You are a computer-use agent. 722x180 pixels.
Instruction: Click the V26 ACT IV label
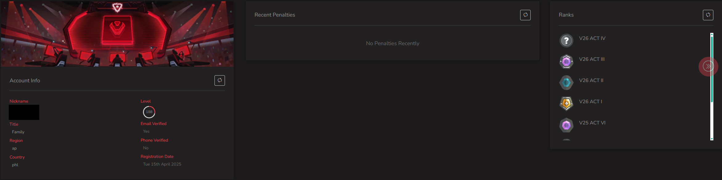click(592, 38)
